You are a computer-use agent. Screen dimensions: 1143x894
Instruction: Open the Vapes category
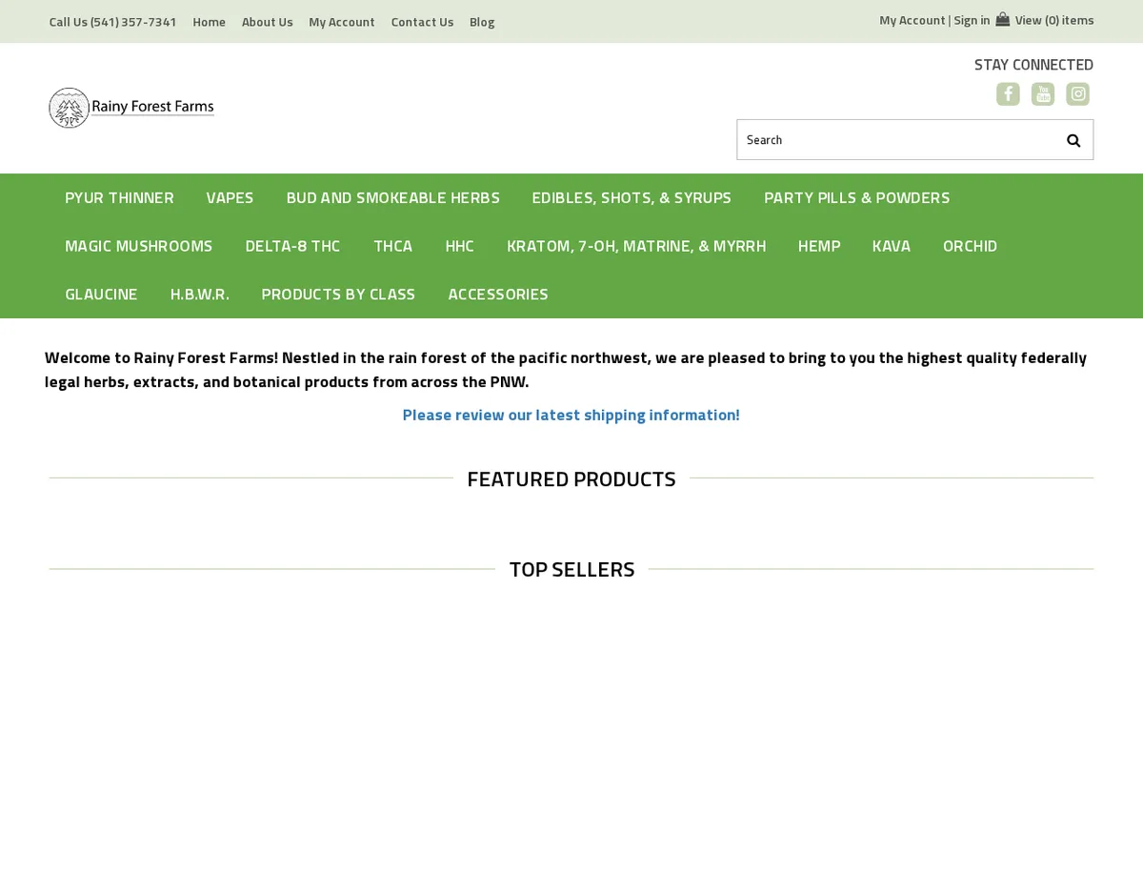point(230,197)
